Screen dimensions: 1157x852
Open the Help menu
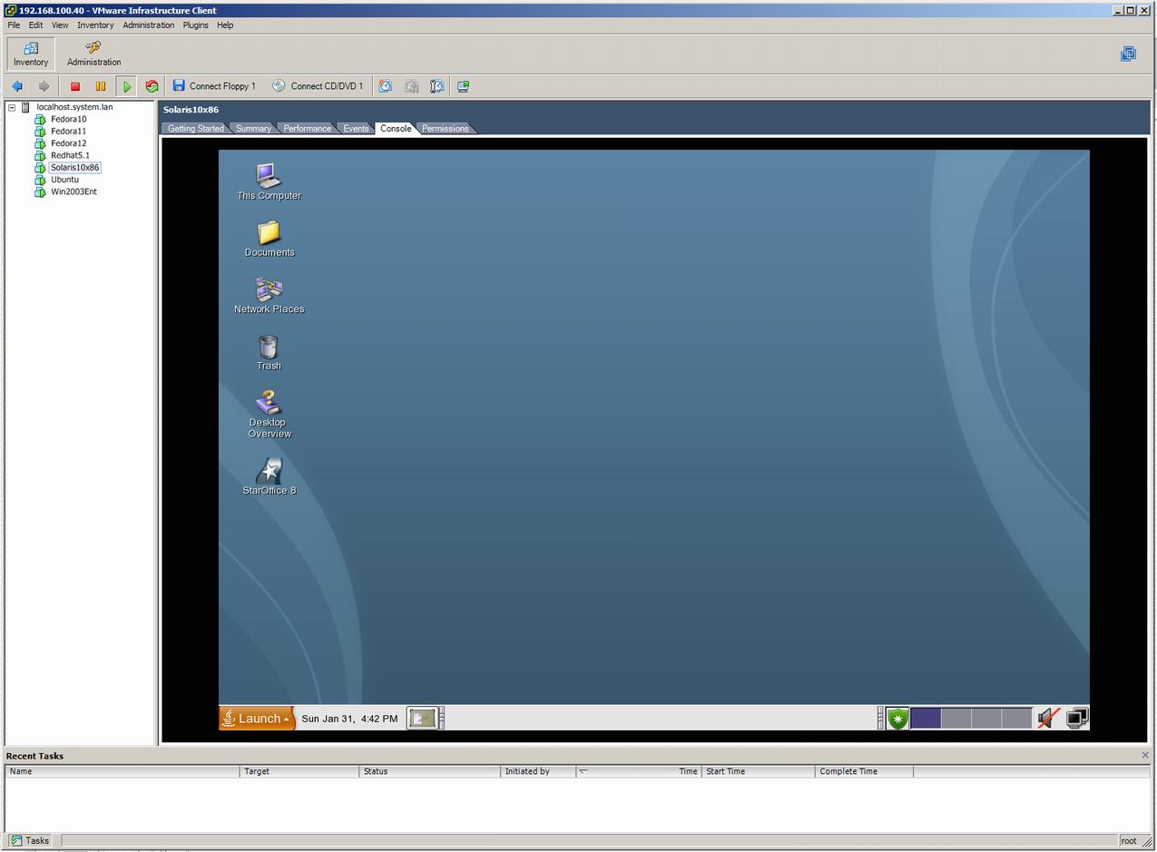[225, 25]
